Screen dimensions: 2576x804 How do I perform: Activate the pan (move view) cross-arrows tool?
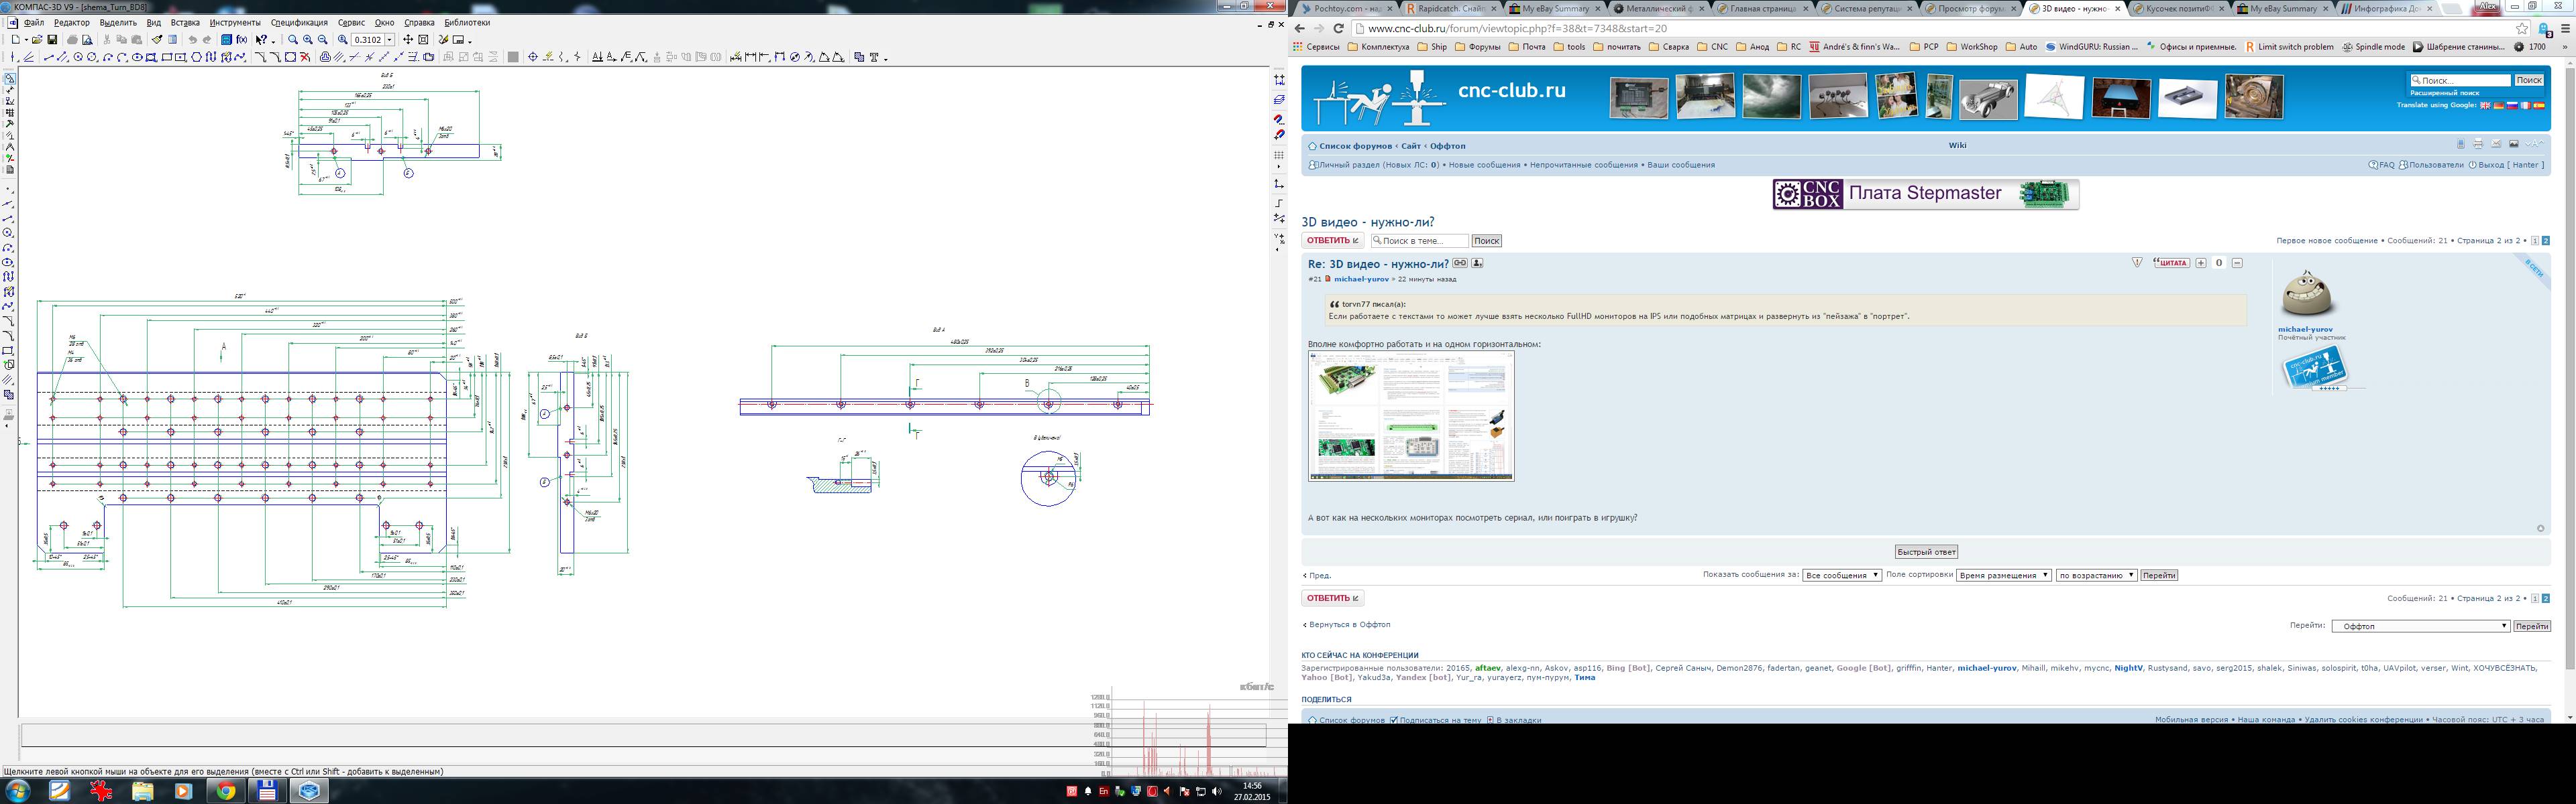coord(408,40)
